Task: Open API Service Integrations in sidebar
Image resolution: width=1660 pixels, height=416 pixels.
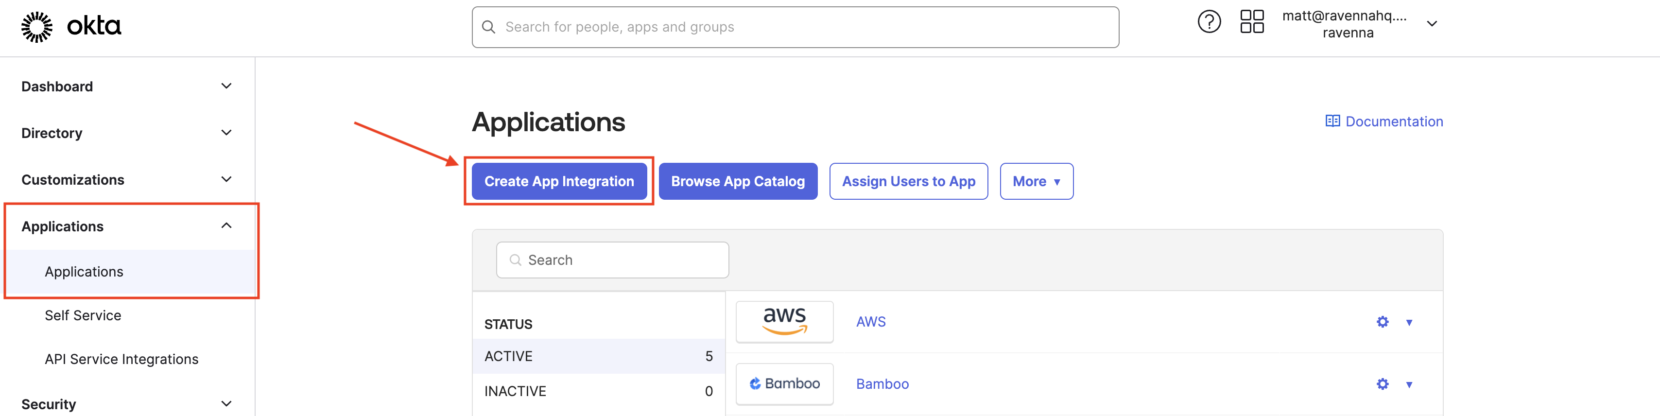Action: click(x=121, y=359)
